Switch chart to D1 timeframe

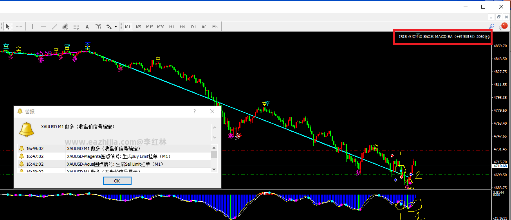(x=193, y=27)
